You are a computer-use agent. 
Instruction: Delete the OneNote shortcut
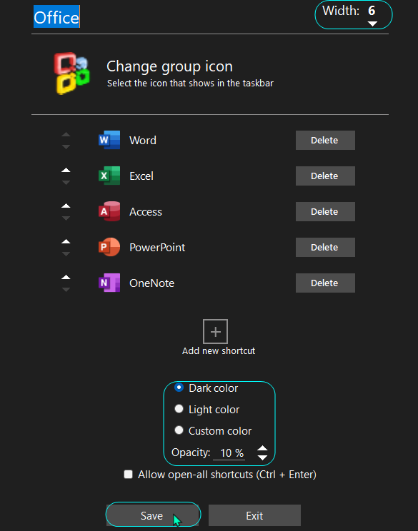(x=325, y=283)
